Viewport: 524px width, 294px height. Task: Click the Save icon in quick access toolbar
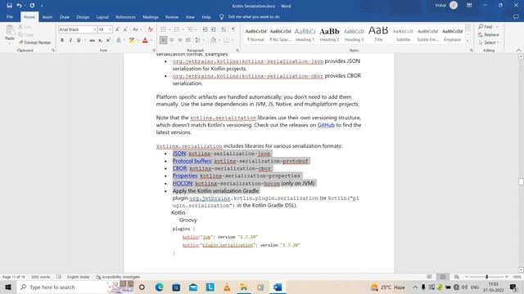point(9,6)
